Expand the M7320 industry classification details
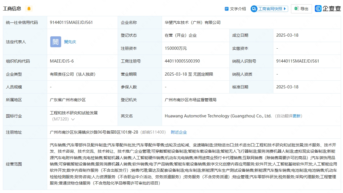The image size is (343, 193). [73, 119]
